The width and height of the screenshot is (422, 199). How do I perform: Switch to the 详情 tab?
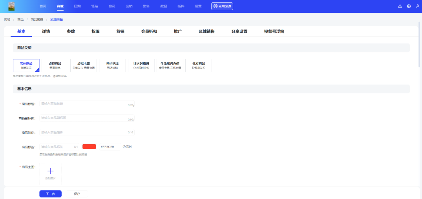click(x=46, y=31)
